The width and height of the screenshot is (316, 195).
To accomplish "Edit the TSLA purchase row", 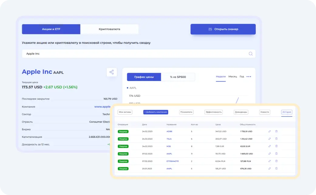I will [x=270, y=139].
